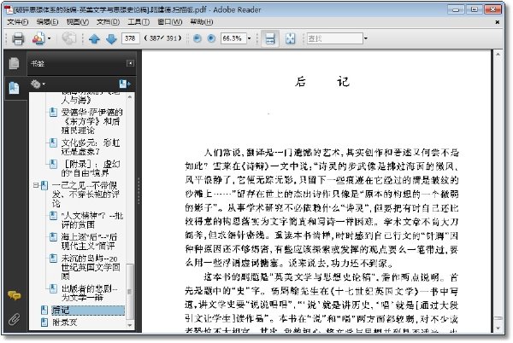513x343 pixels.
Task: Click the zoom out minus icon
Action: (197, 38)
